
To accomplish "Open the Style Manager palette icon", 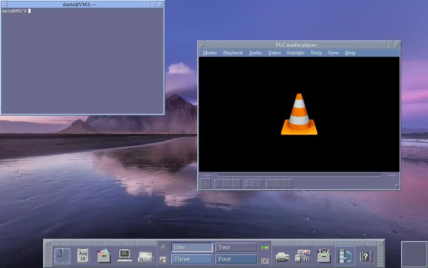I will tap(303, 256).
